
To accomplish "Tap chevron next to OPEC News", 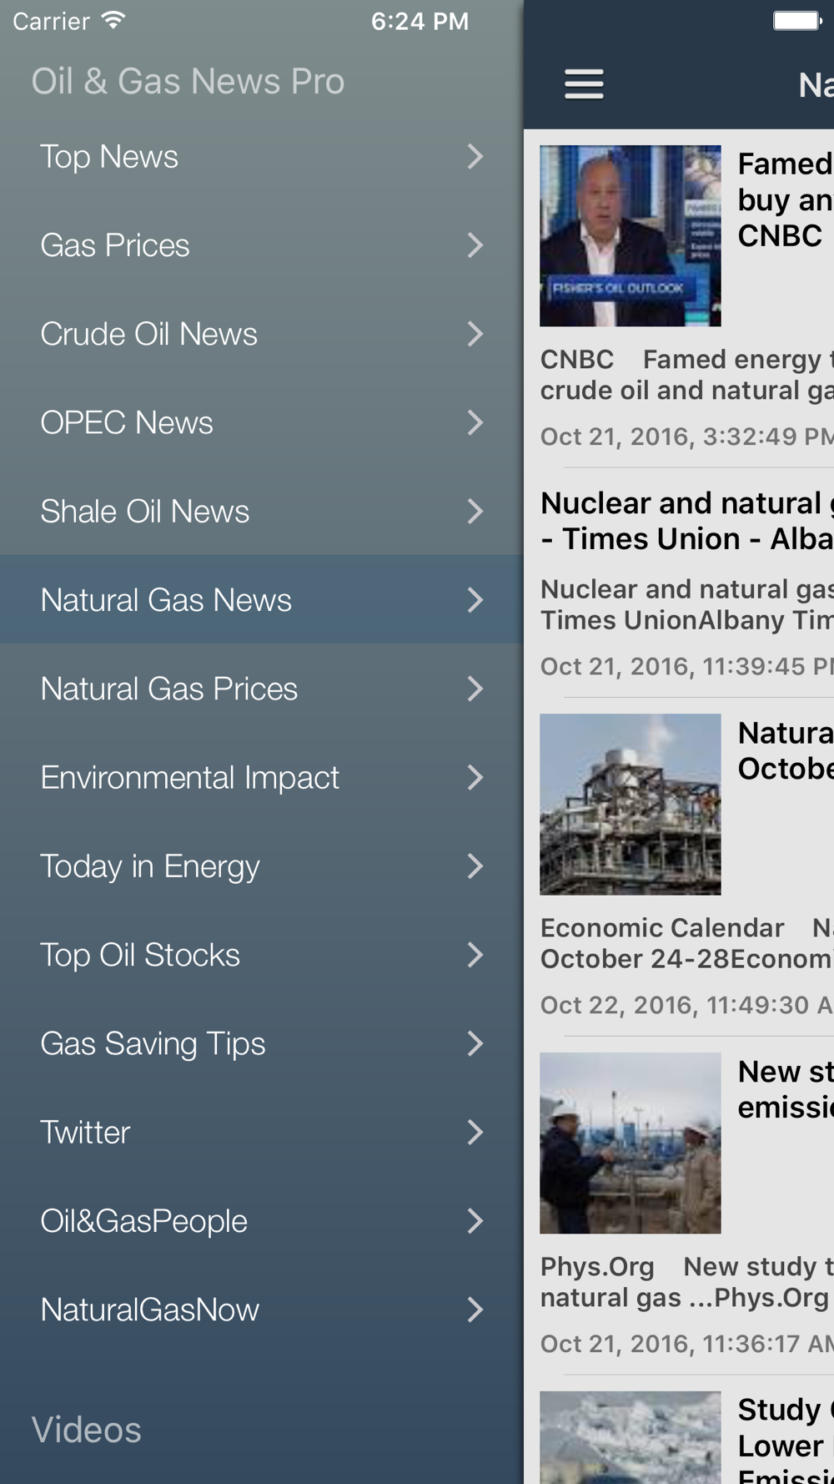I will (475, 422).
